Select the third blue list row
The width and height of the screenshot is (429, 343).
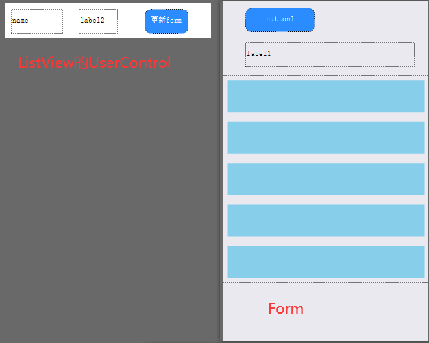pyautogui.click(x=326, y=179)
